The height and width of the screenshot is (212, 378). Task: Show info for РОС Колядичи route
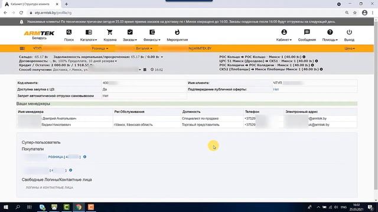pos(312,65)
